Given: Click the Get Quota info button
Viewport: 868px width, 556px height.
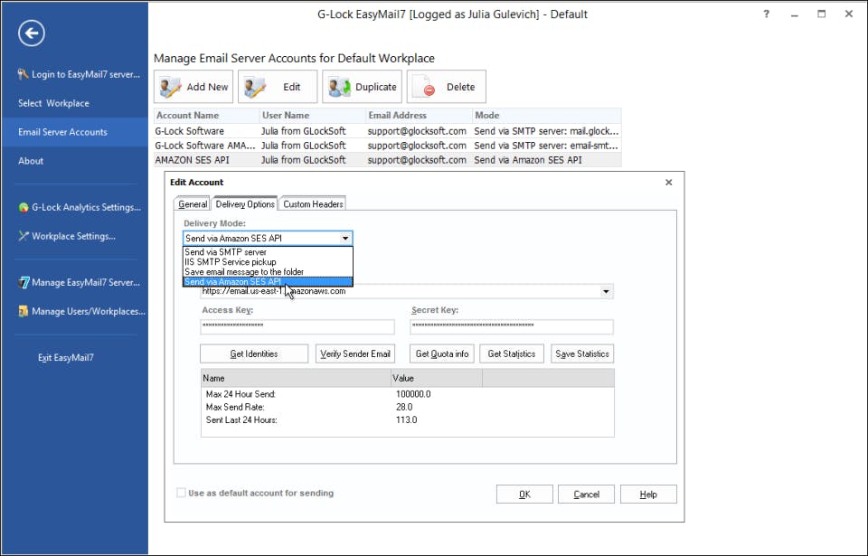Looking at the screenshot, I should [442, 353].
